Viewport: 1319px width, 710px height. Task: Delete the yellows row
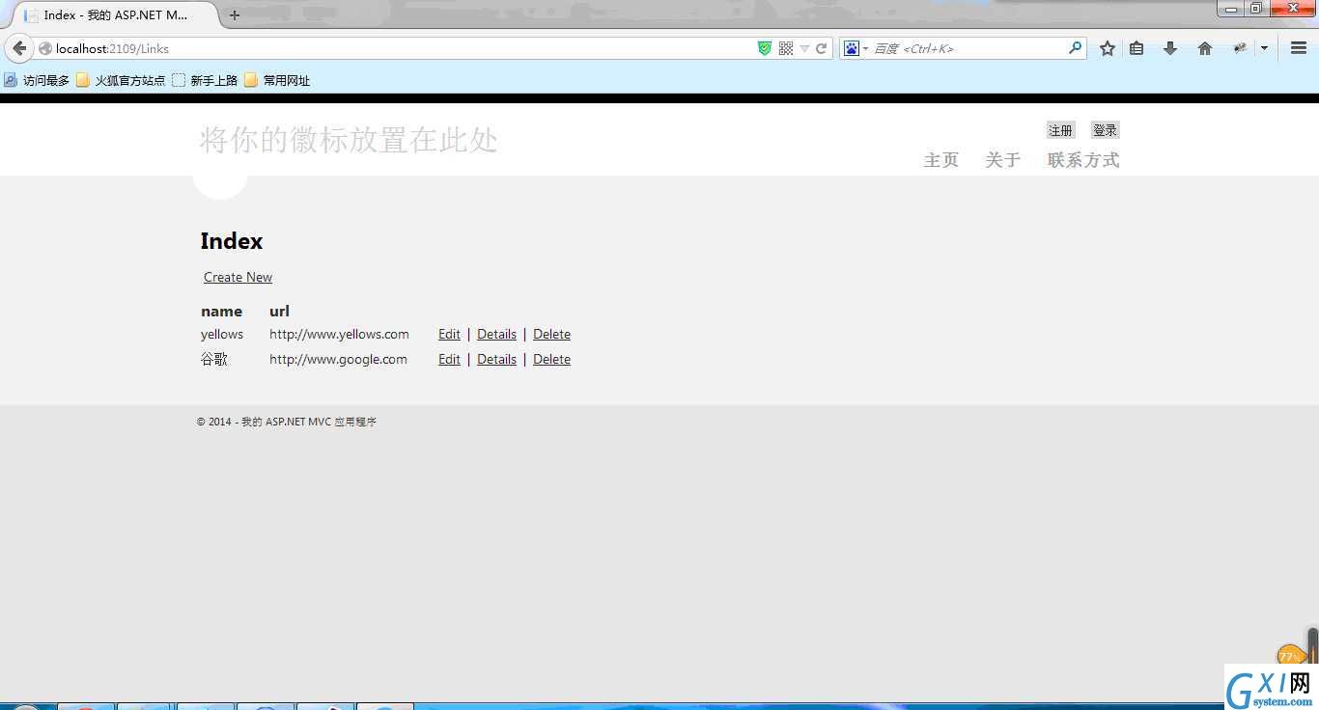[x=551, y=334]
